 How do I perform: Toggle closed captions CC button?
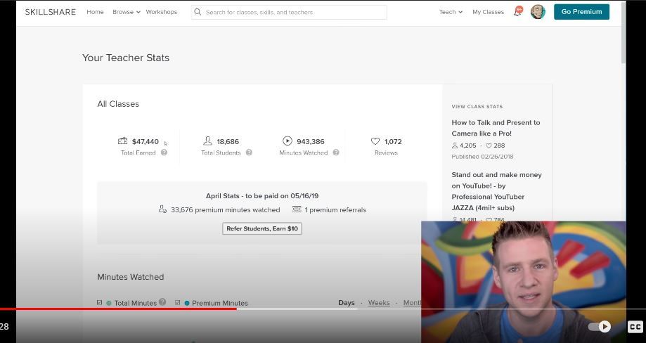(x=635, y=327)
